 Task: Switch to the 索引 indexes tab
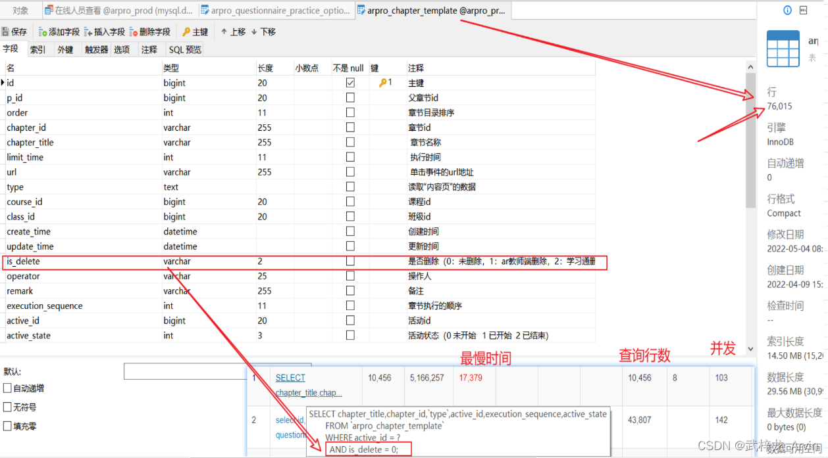(x=38, y=49)
